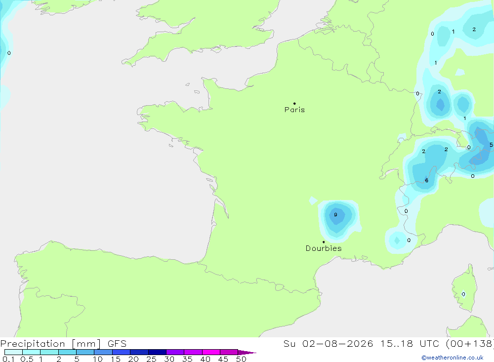Pick the legend swatch between 30 and 35
Image resolution: width=494 pixels, height=362 pixels.
175,352
